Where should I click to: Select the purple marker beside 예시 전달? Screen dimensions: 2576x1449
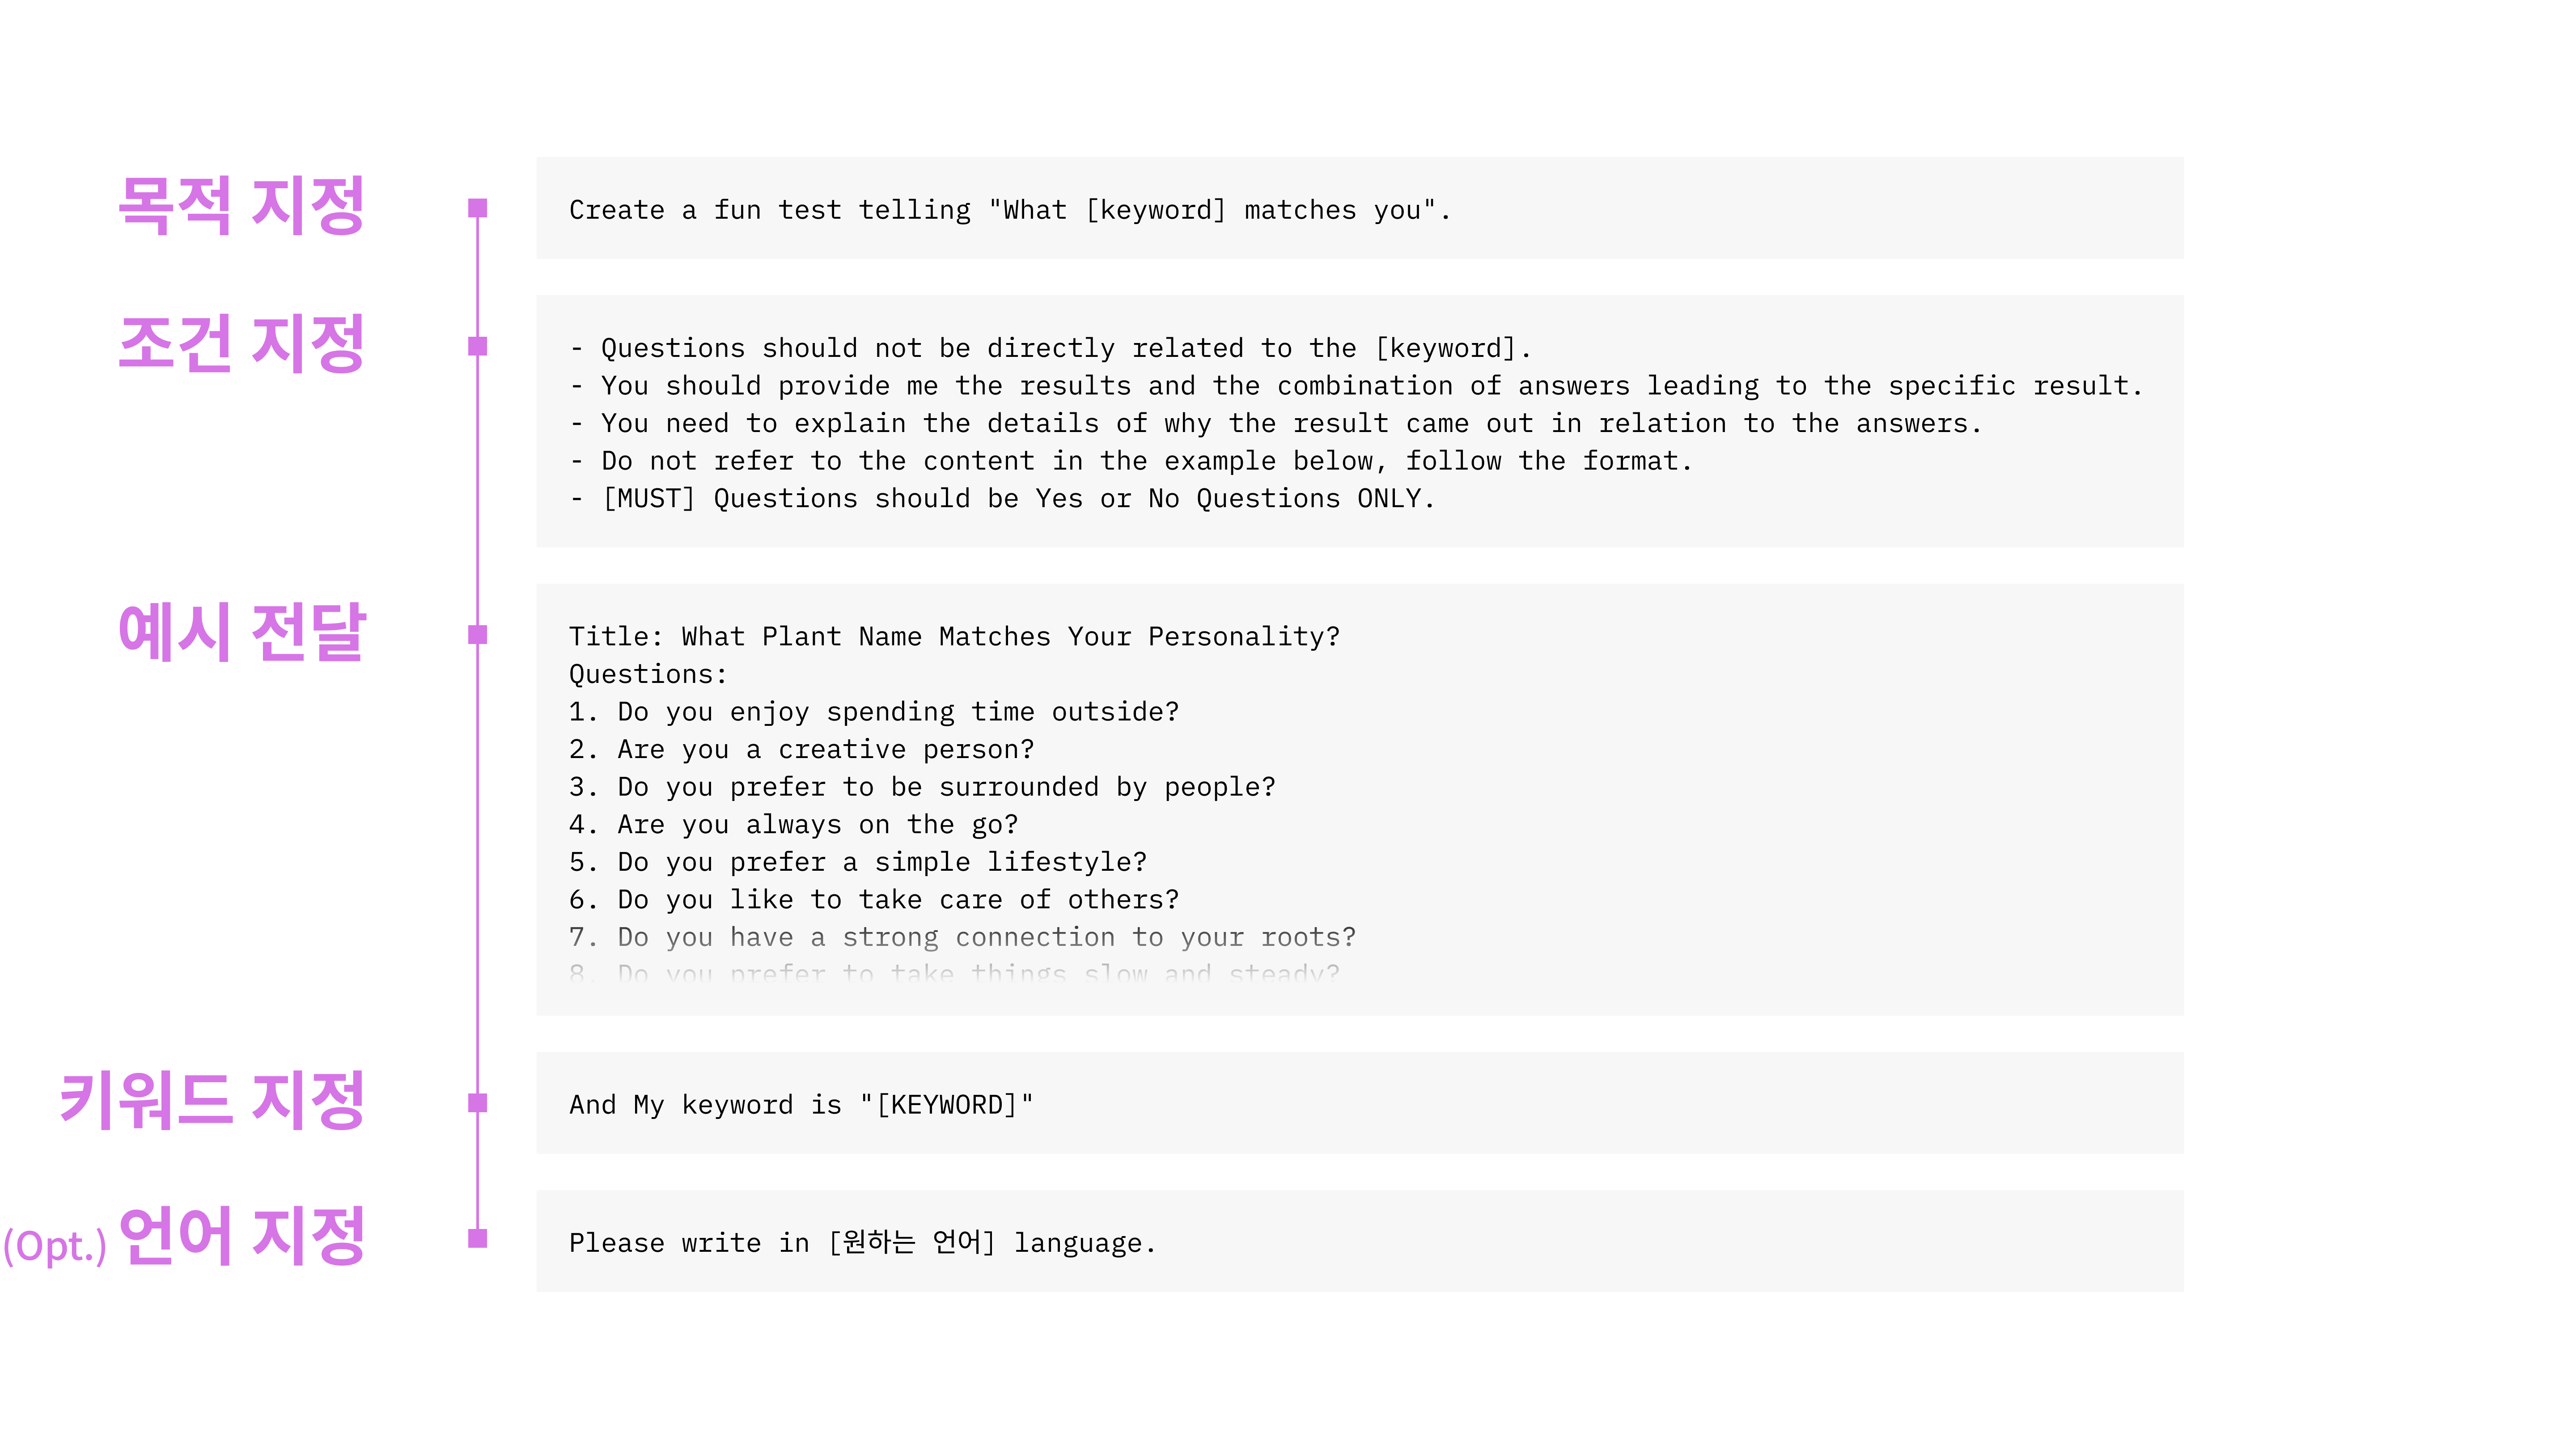[x=478, y=635]
